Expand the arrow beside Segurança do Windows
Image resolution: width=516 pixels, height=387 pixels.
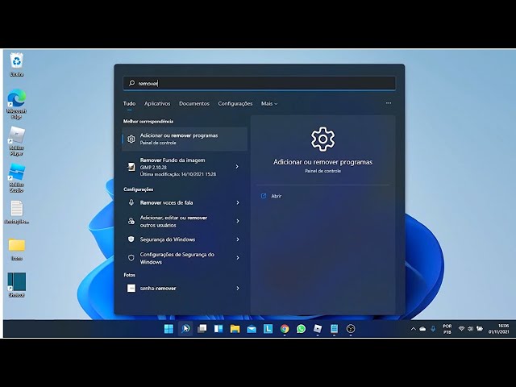point(238,239)
